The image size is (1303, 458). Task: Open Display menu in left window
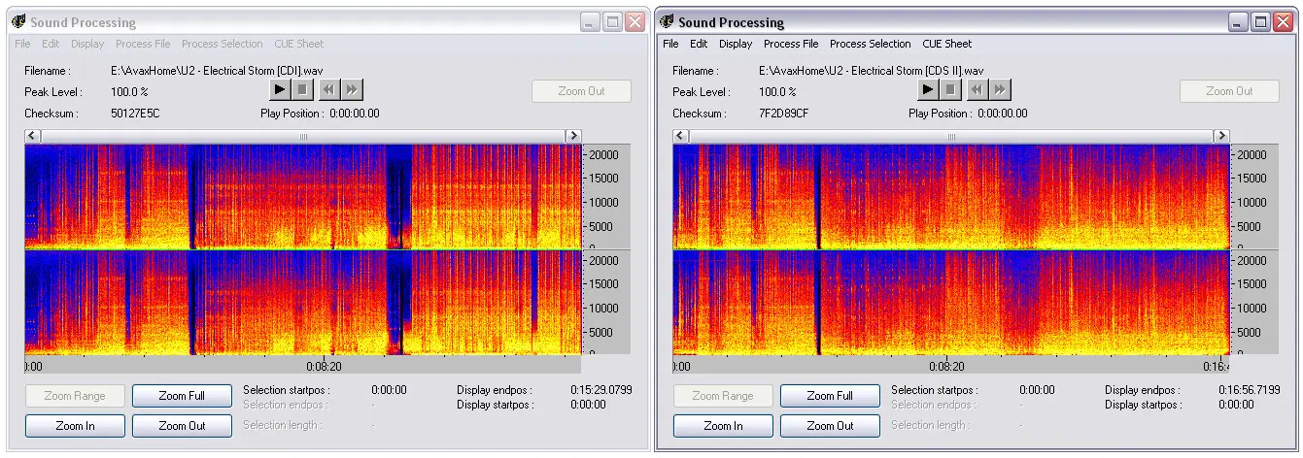tap(87, 44)
